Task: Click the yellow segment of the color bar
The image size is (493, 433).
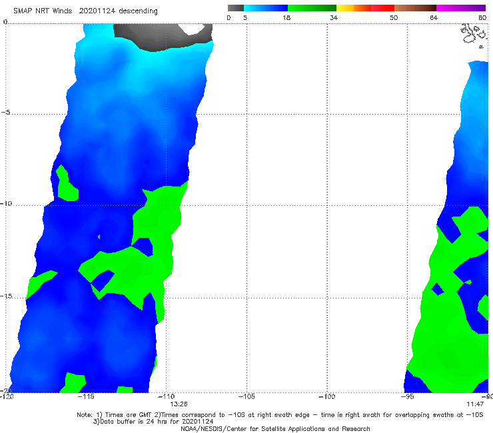Action: [345, 8]
